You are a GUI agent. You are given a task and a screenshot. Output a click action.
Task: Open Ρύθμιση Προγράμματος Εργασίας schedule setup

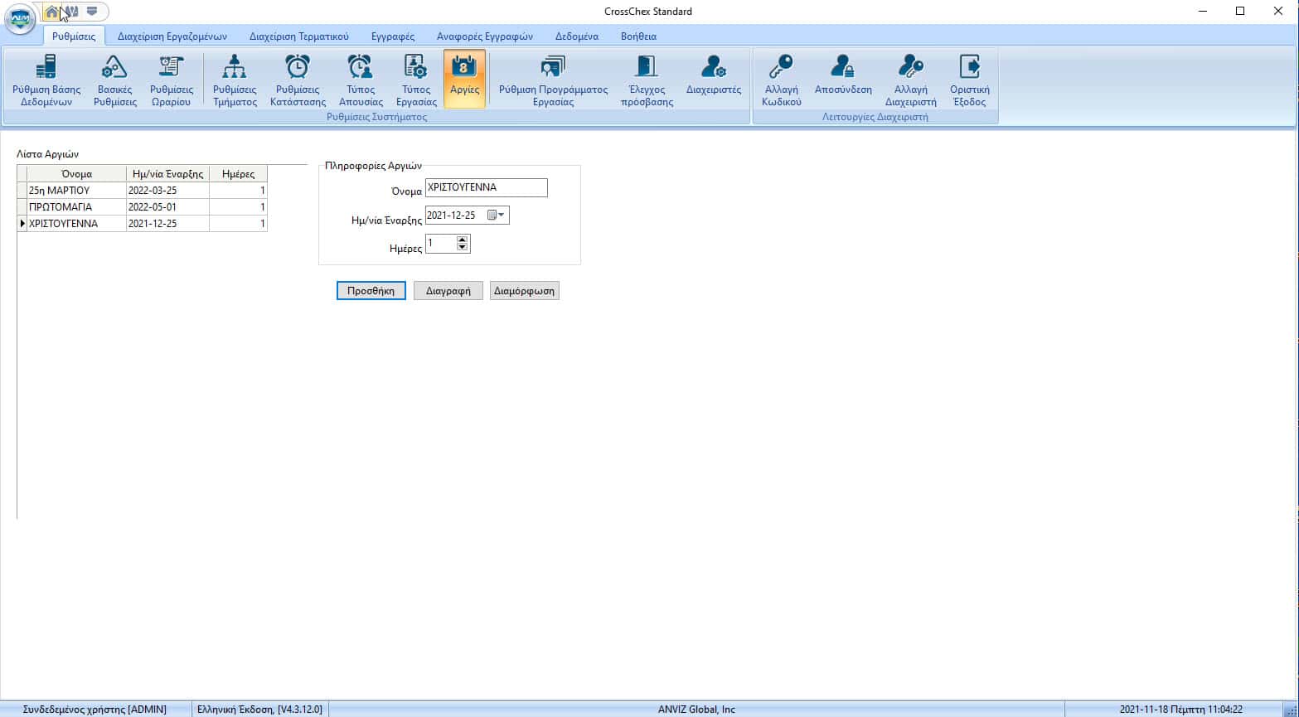553,80
